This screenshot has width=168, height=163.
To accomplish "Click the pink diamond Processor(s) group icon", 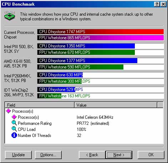I will click(9, 111).
